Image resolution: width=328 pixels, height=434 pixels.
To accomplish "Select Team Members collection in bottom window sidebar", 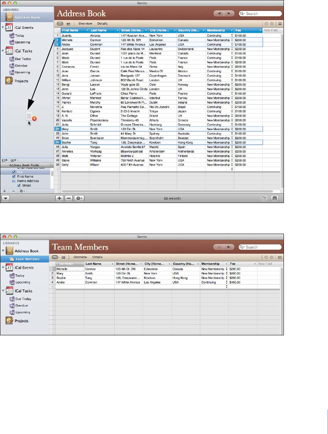I will click(25, 259).
